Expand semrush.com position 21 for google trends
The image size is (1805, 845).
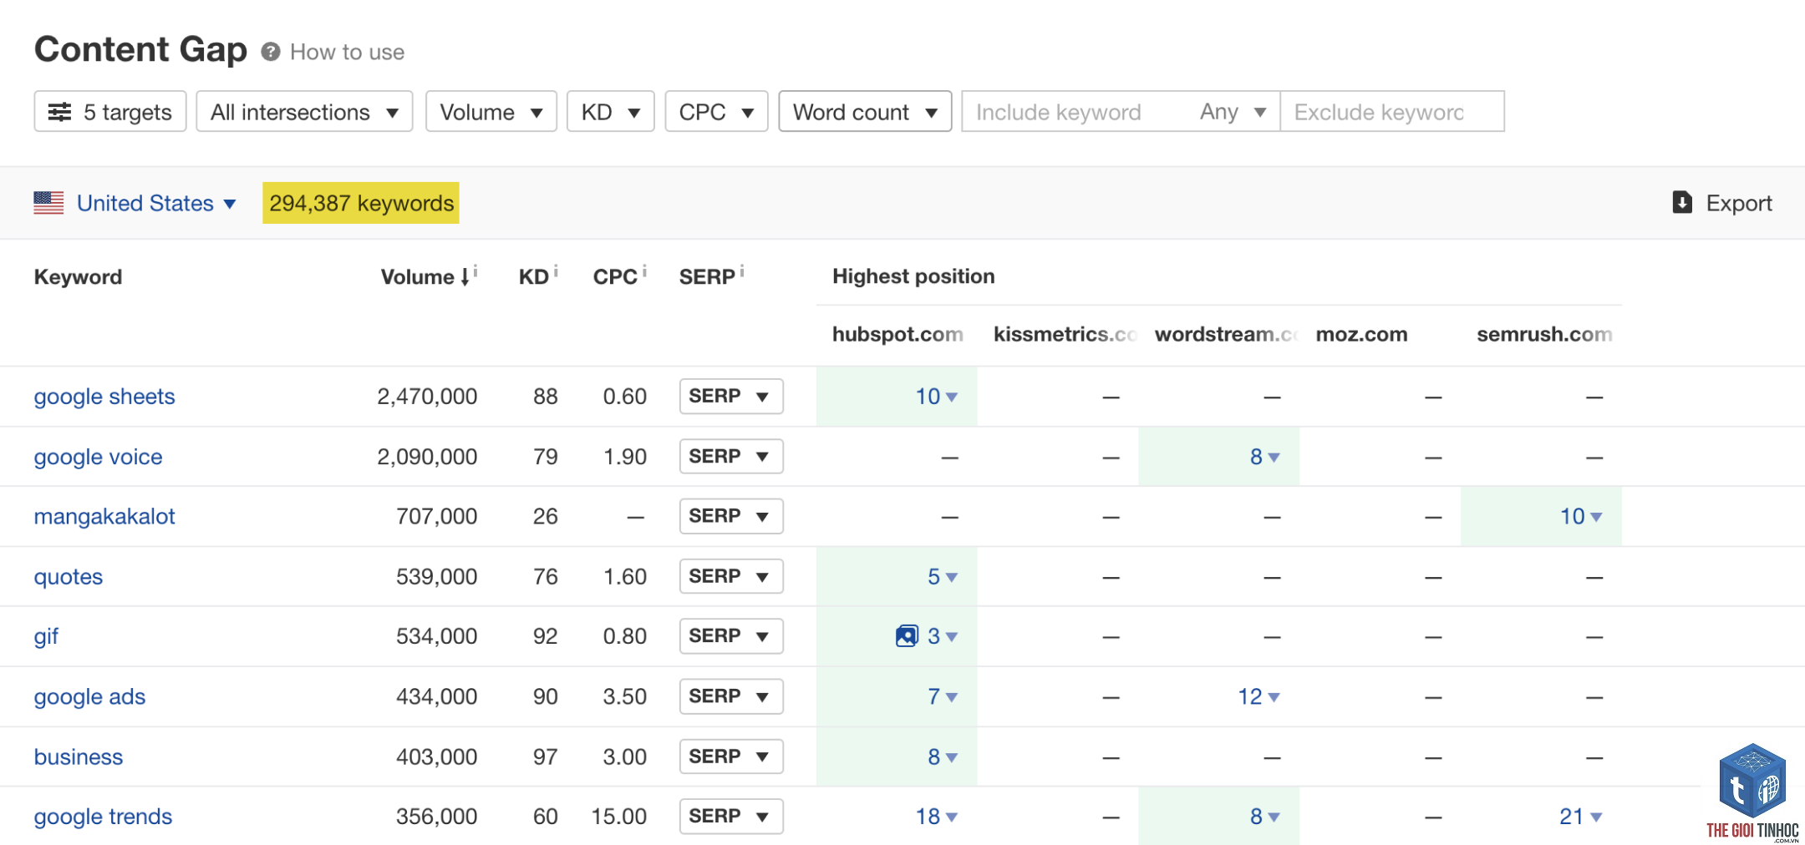[x=1581, y=817]
